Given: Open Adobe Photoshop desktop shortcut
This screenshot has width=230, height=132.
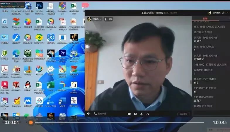Looking at the screenshot, I should point(39,6).
